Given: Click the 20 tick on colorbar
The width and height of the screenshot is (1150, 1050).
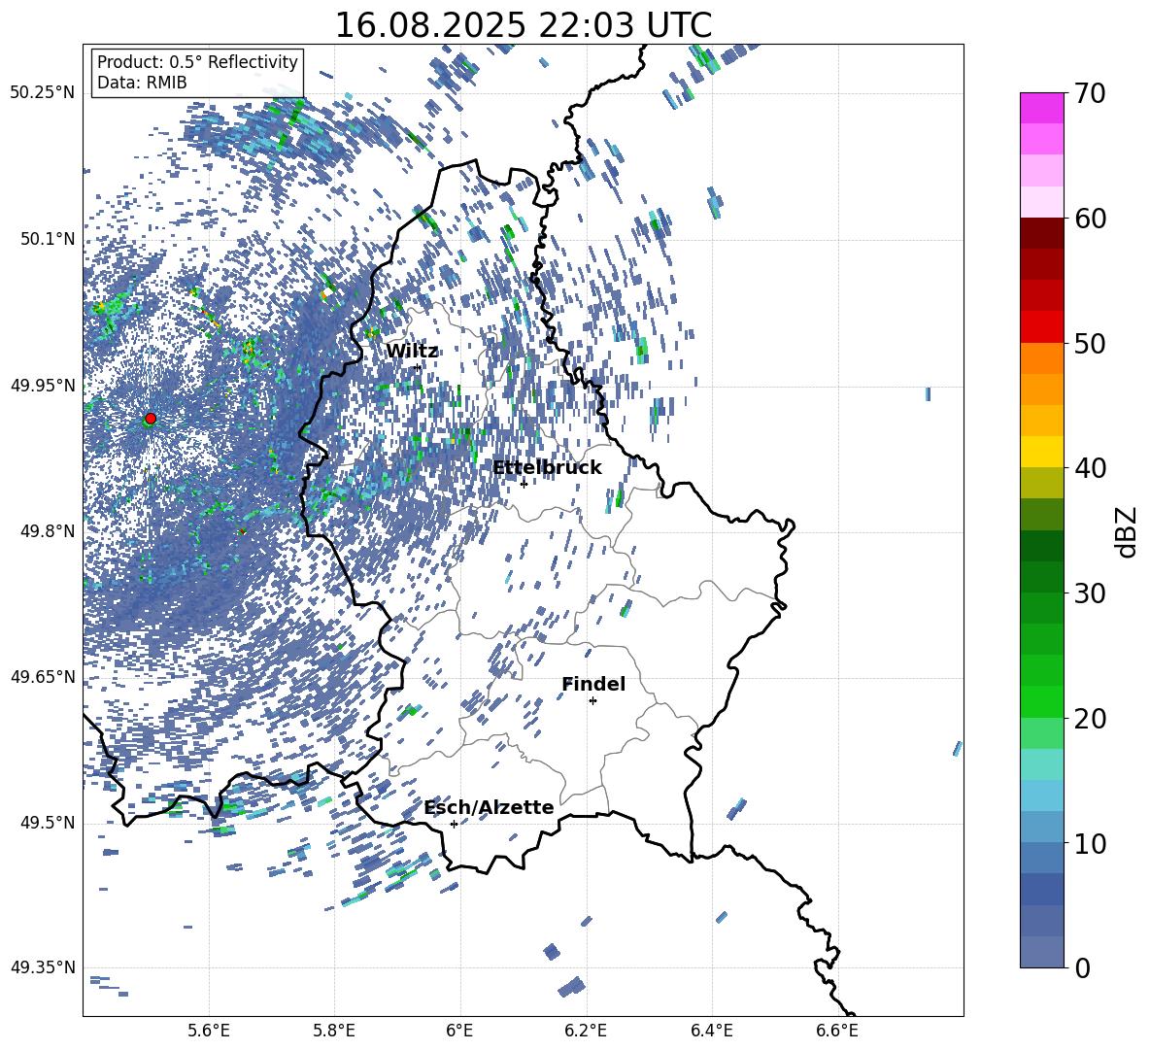Looking at the screenshot, I should 1089,718.
